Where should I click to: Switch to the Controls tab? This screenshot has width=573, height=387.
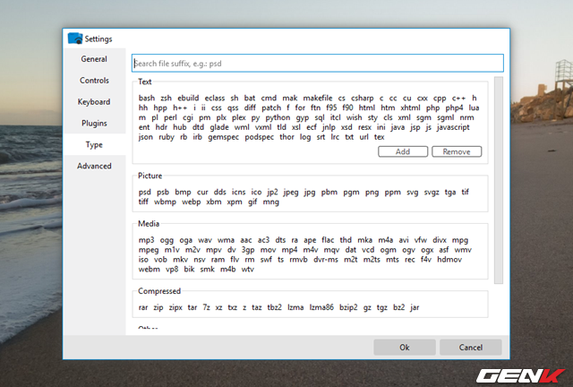[x=94, y=81]
